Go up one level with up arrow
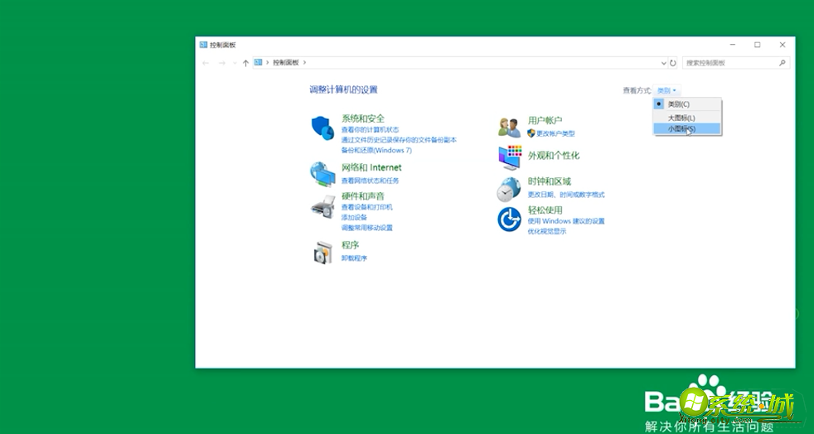 click(245, 63)
